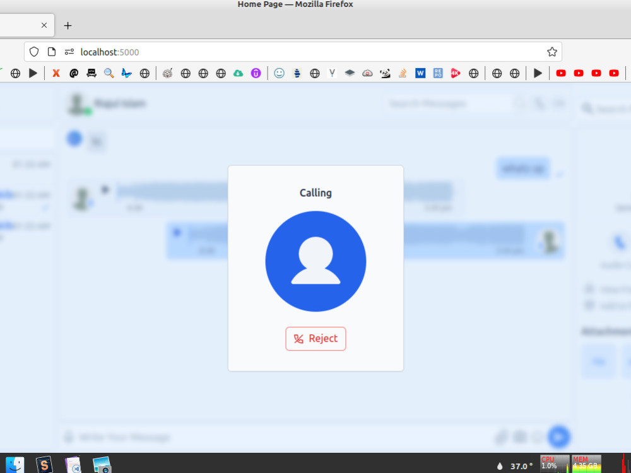Reject the outgoing call
This screenshot has height=473, width=631.
[315, 339]
